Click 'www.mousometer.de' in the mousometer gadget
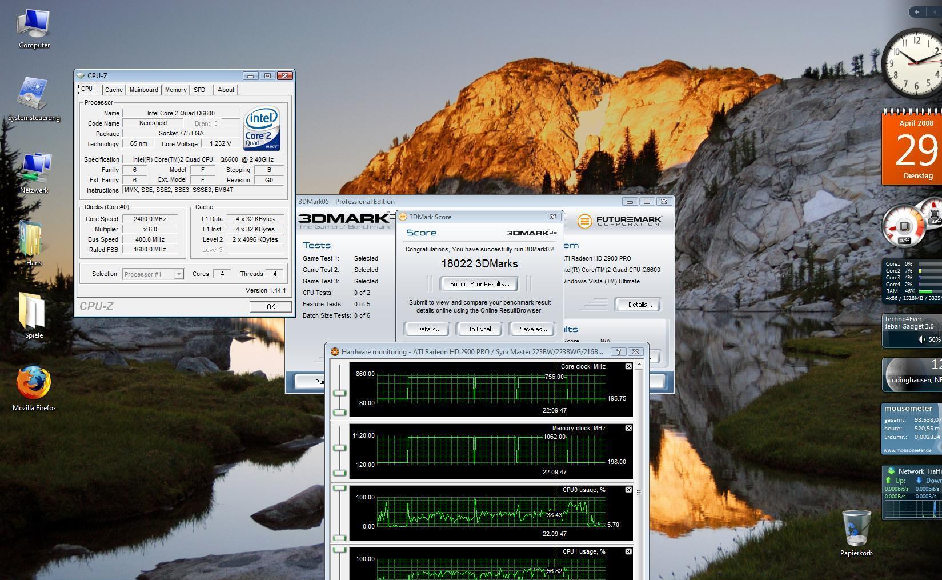 (908, 450)
